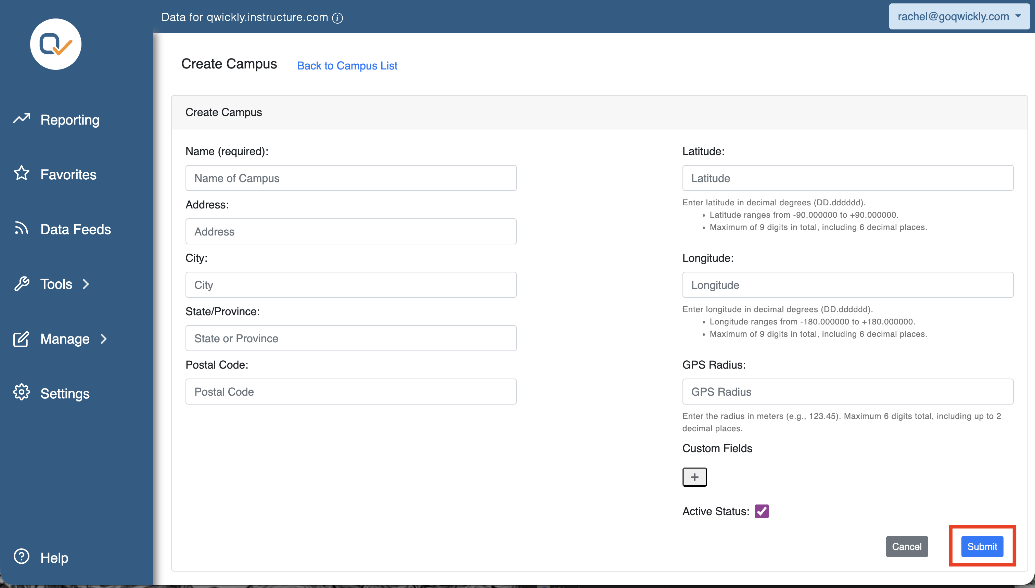The width and height of the screenshot is (1035, 588).
Task: Click 'Longitude ranges from -180.000000 to +180.000000.' text
Action: point(813,321)
